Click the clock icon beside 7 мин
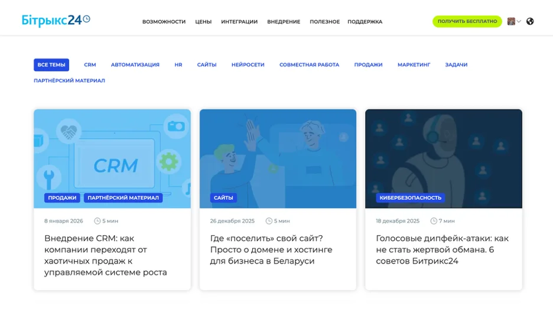This screenshot has width=553, height=312. (434, 221)
